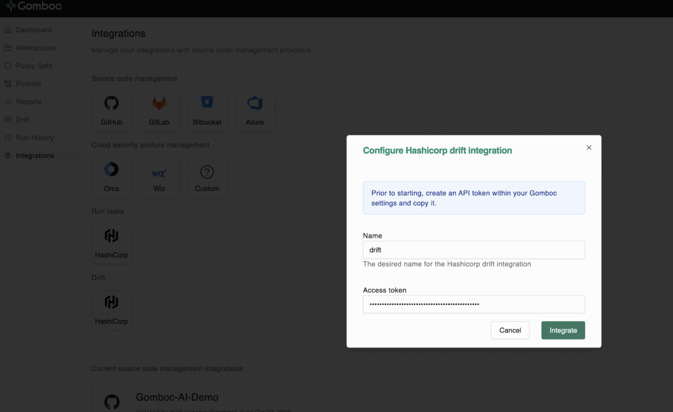This screenshot has width=673, height=412.
Task: Click HashiCorp icon under Drift section
Action: click(111, 302)
